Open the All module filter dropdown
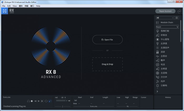This screenshot has width=184, height=111. [x=165, y=18]
